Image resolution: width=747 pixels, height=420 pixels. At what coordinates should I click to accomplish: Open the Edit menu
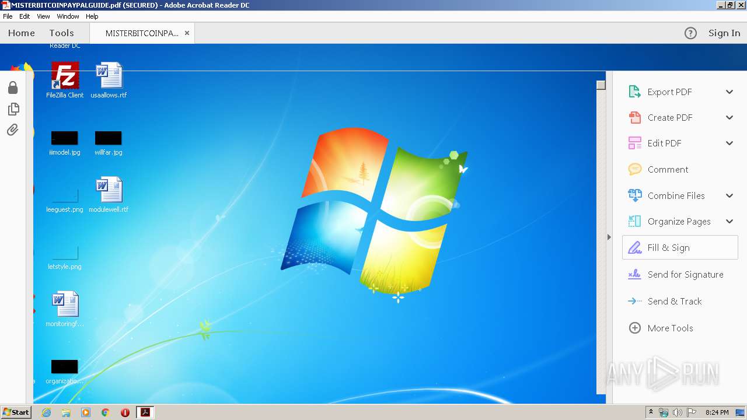(x=25, y=16)
